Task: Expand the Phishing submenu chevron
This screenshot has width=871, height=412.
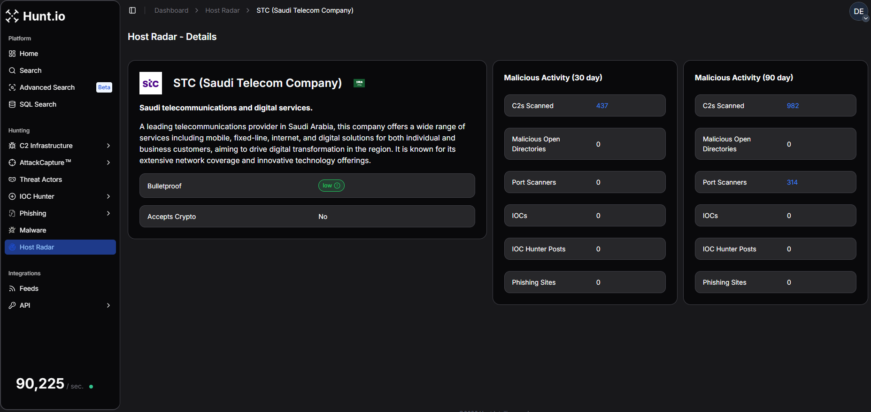Action: coord(108,213)
